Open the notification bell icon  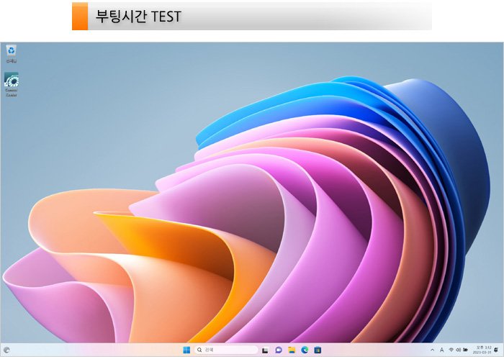tap(497, 350)
